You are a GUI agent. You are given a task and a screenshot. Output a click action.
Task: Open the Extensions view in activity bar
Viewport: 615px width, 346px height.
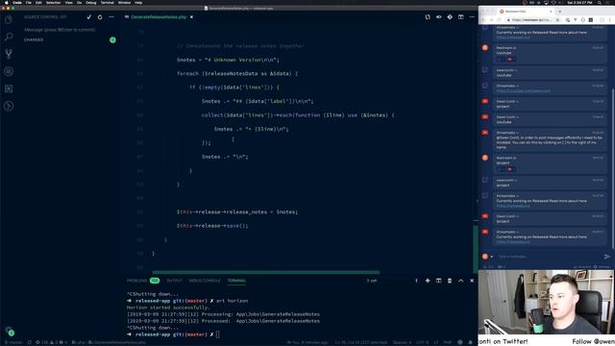point(9,88)
